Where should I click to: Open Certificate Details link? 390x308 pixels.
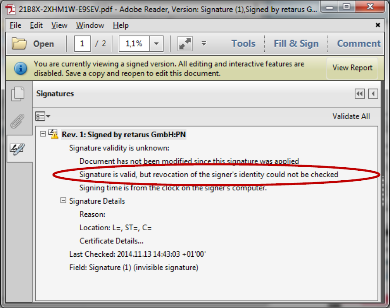click(x=111, y=241)
